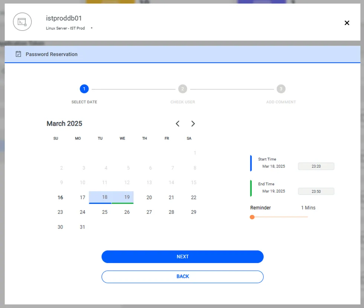Choose March 23 in the calendar
Screen dimensions: 364x308
click(60, 212)
